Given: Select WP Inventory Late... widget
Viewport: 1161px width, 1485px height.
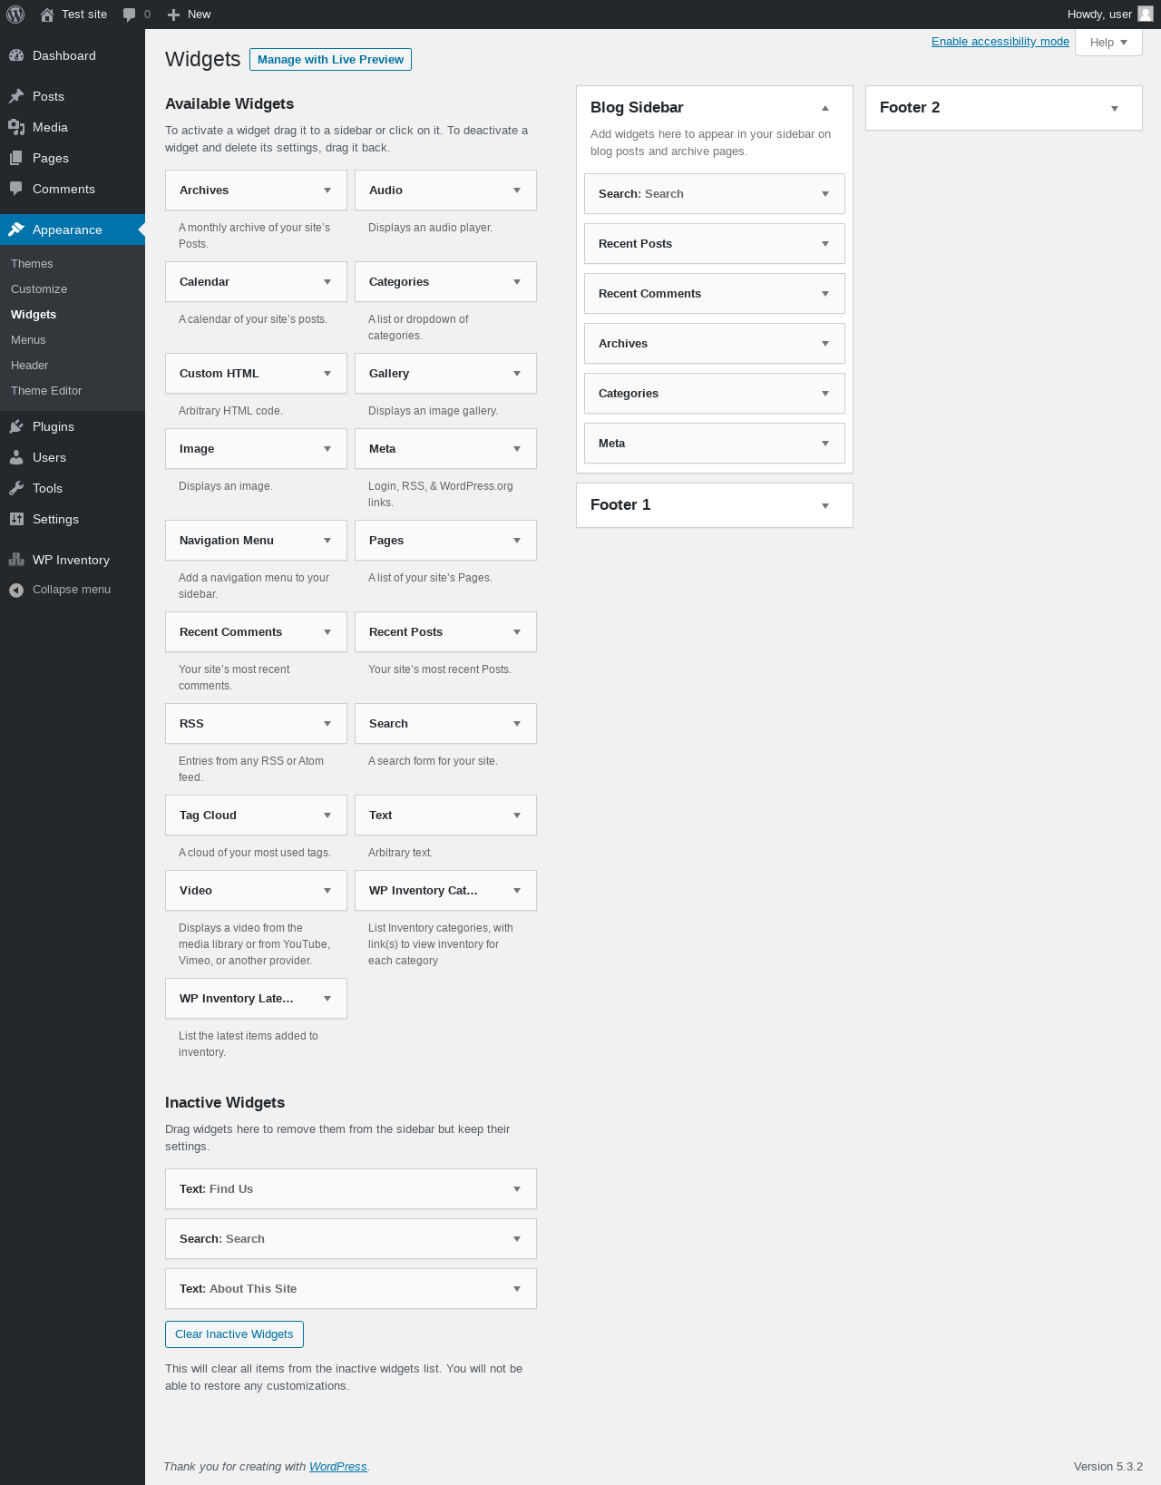Looking at the screenshot, I should pyautogui.click(x=256, y=999).
